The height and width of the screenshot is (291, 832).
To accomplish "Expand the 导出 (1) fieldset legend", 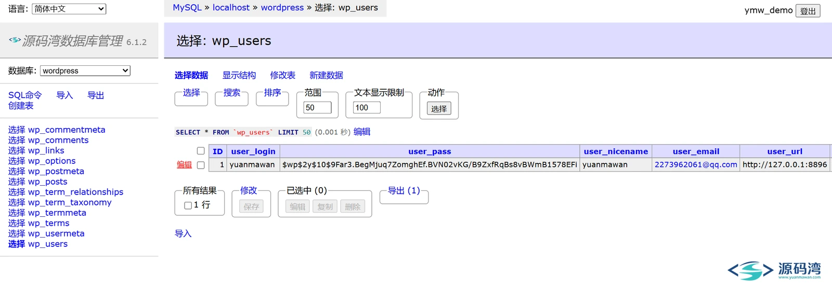I will click(404, 190).
